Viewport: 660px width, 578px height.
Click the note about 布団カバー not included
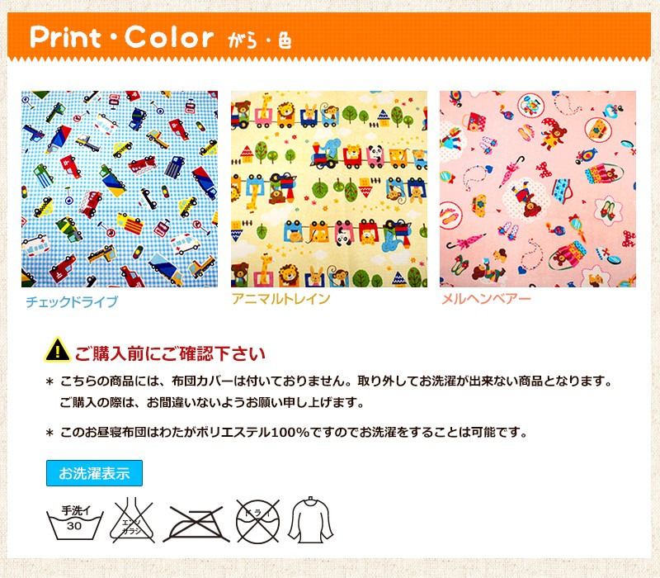(336, 381)
